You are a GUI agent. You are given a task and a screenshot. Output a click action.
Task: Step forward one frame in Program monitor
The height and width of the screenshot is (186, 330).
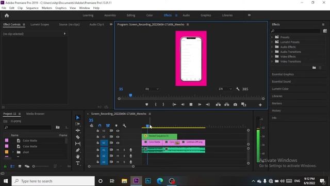tap(200, 104)
